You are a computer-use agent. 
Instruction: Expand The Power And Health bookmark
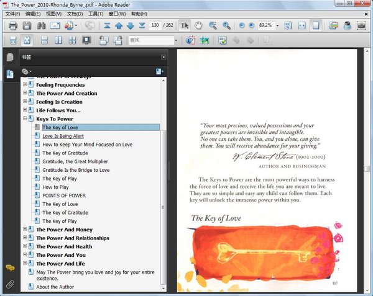tap(25, 246)
